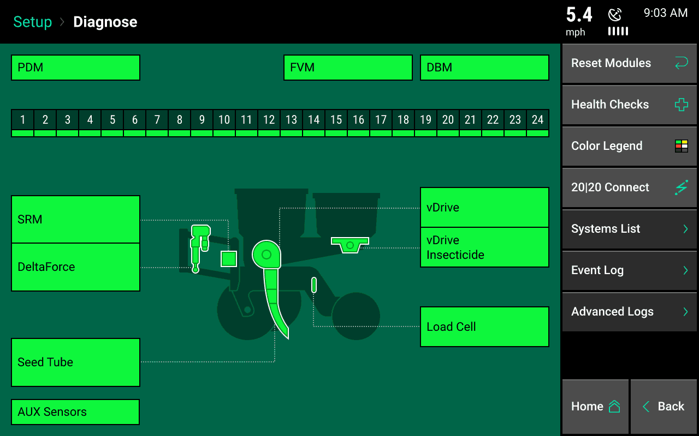Go to Setup in the breadcrumb
This screenshot has height=436, width=699.
[x=33, y=22]
